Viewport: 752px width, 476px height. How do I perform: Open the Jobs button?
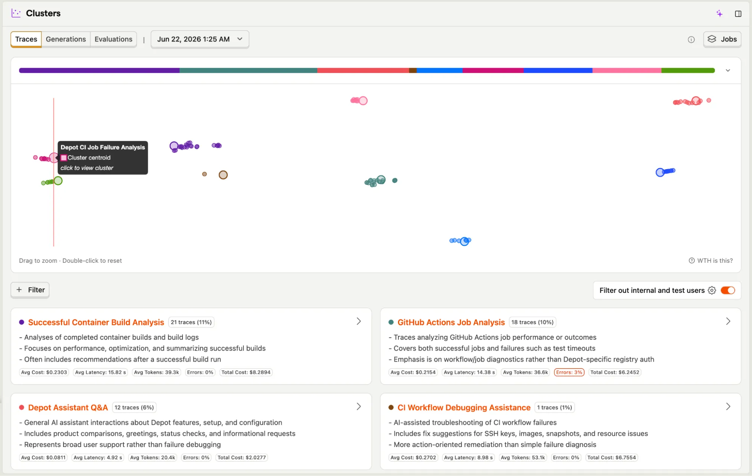tap(722, 39)
